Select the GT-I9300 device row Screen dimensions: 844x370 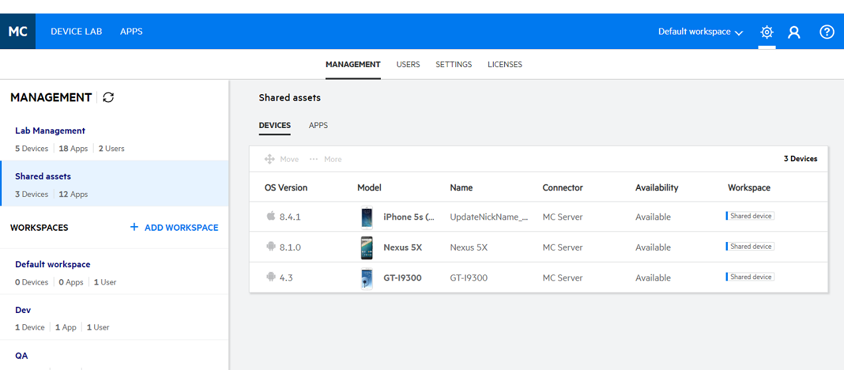click(x=468, y=278)
